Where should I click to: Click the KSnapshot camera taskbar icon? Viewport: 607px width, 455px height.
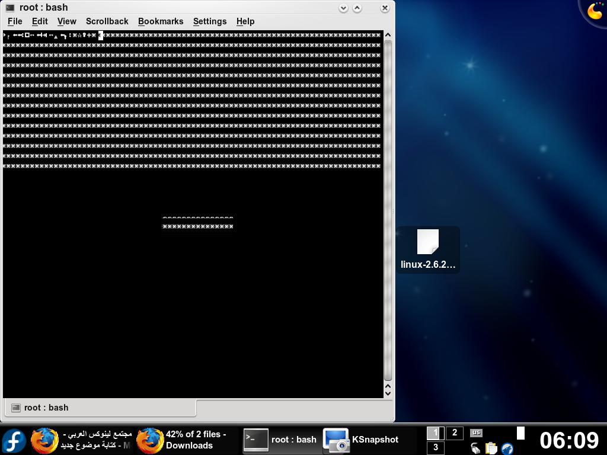pos(336,440)
